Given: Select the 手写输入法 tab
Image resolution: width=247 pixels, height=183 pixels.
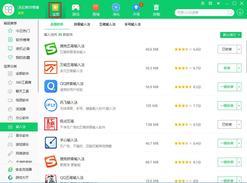Looking at the screenshot, I should coord(132,24).
